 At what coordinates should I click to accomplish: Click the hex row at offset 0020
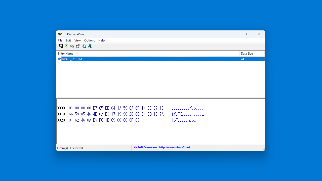[126, 120]
